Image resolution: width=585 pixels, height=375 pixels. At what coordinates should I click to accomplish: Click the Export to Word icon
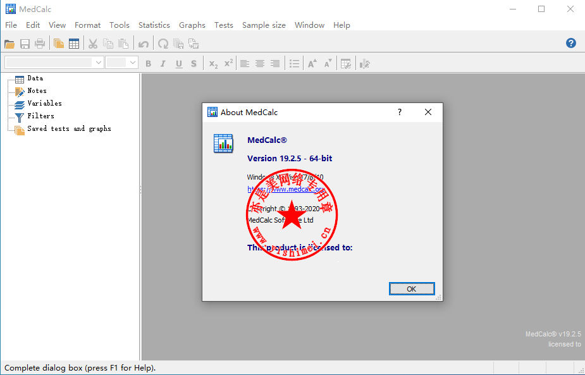pos(194,44)
